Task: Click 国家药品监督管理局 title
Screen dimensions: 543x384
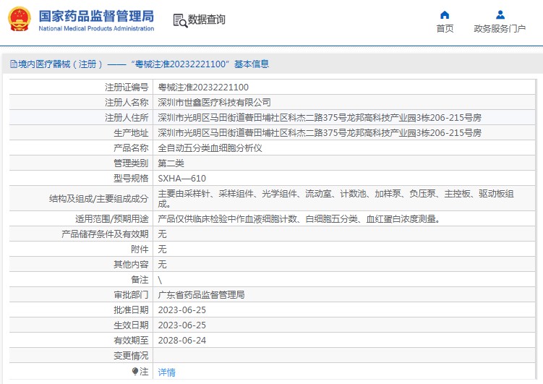Action: click(x=96, y=17)
